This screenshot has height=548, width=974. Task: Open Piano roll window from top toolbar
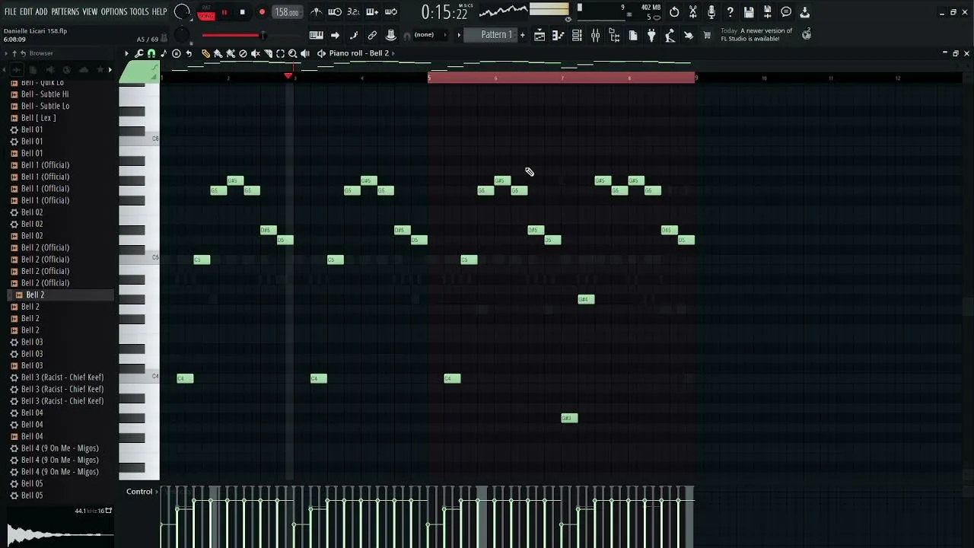[x=559, y=35]
